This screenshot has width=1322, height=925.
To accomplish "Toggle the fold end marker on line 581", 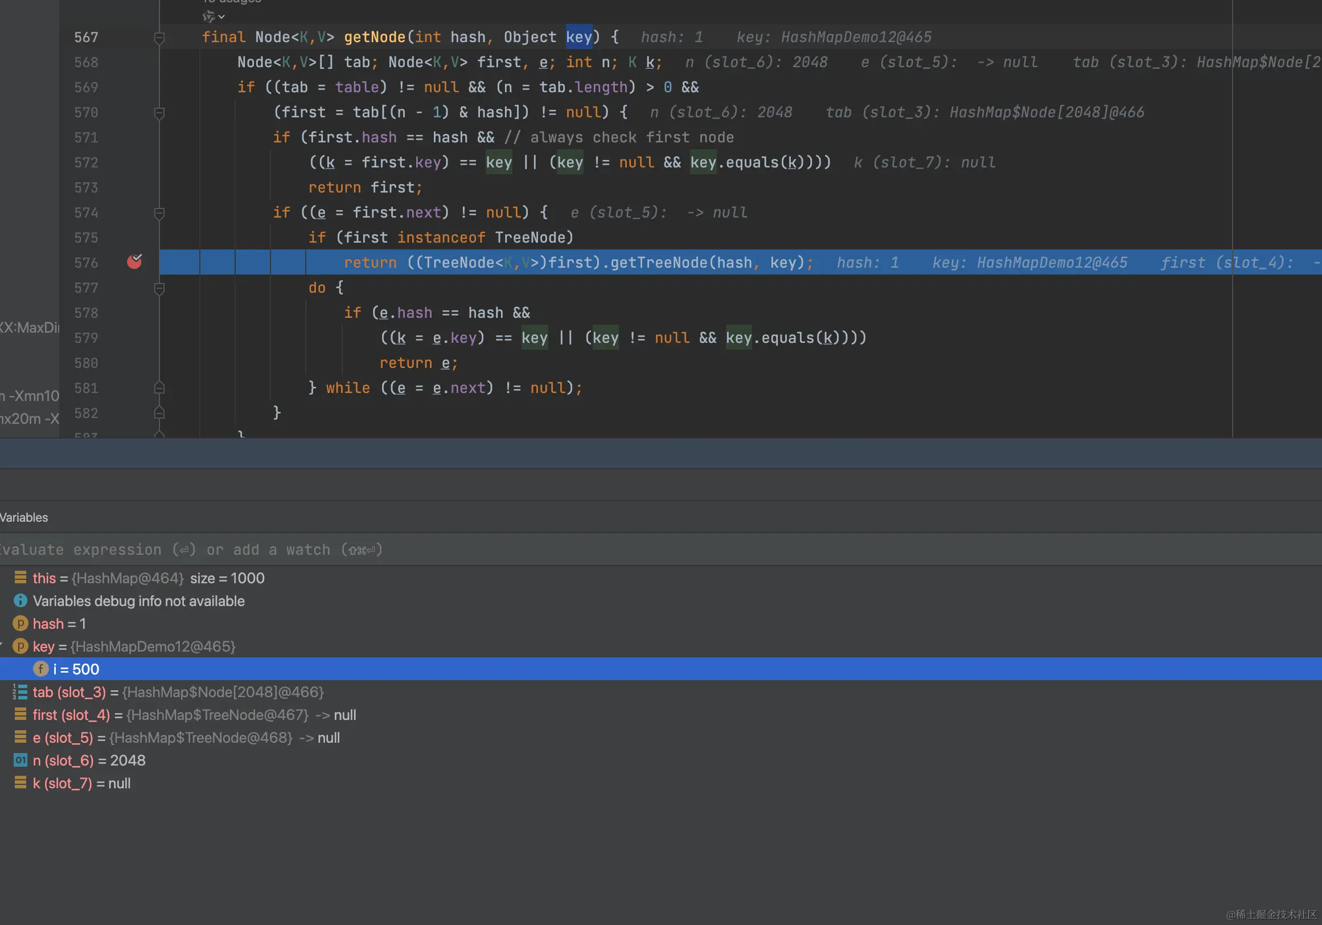I will pyautogui.click(x=159, y=388).
